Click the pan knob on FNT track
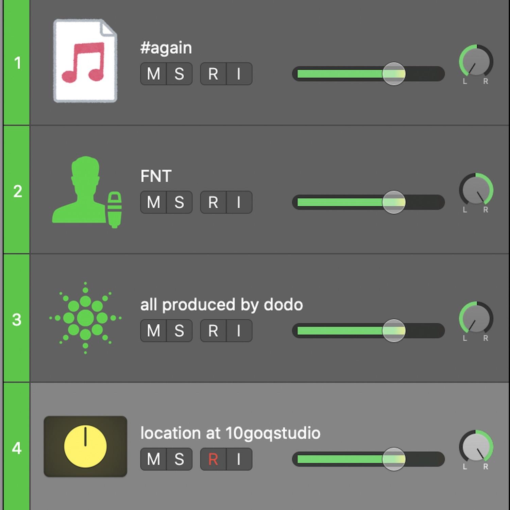Screen dimensions: 510x510 click(476, 190)
